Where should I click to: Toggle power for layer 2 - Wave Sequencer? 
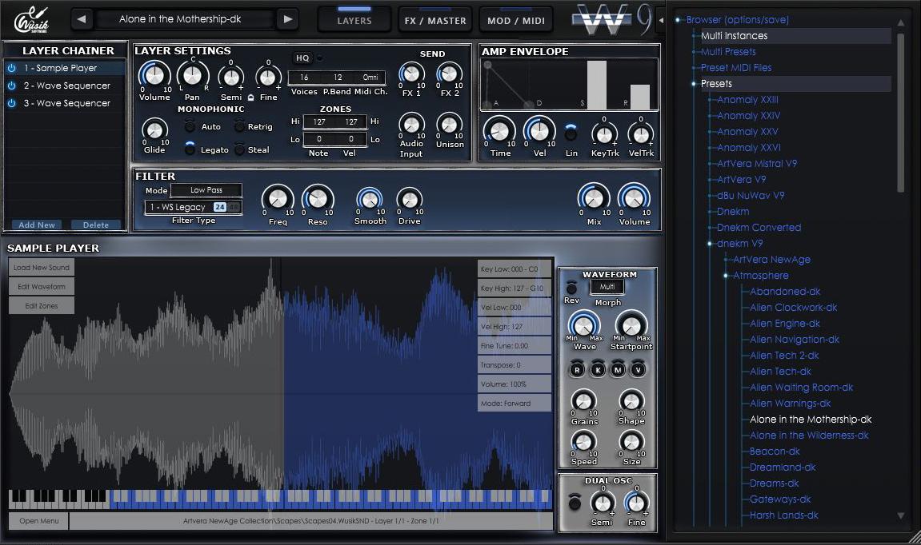(x=11, y=86)
